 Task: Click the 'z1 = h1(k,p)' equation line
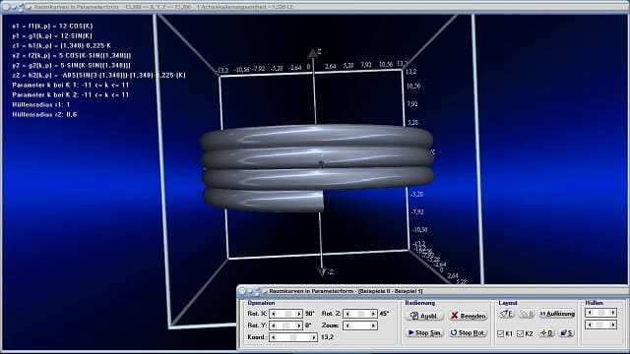[61, 46]
